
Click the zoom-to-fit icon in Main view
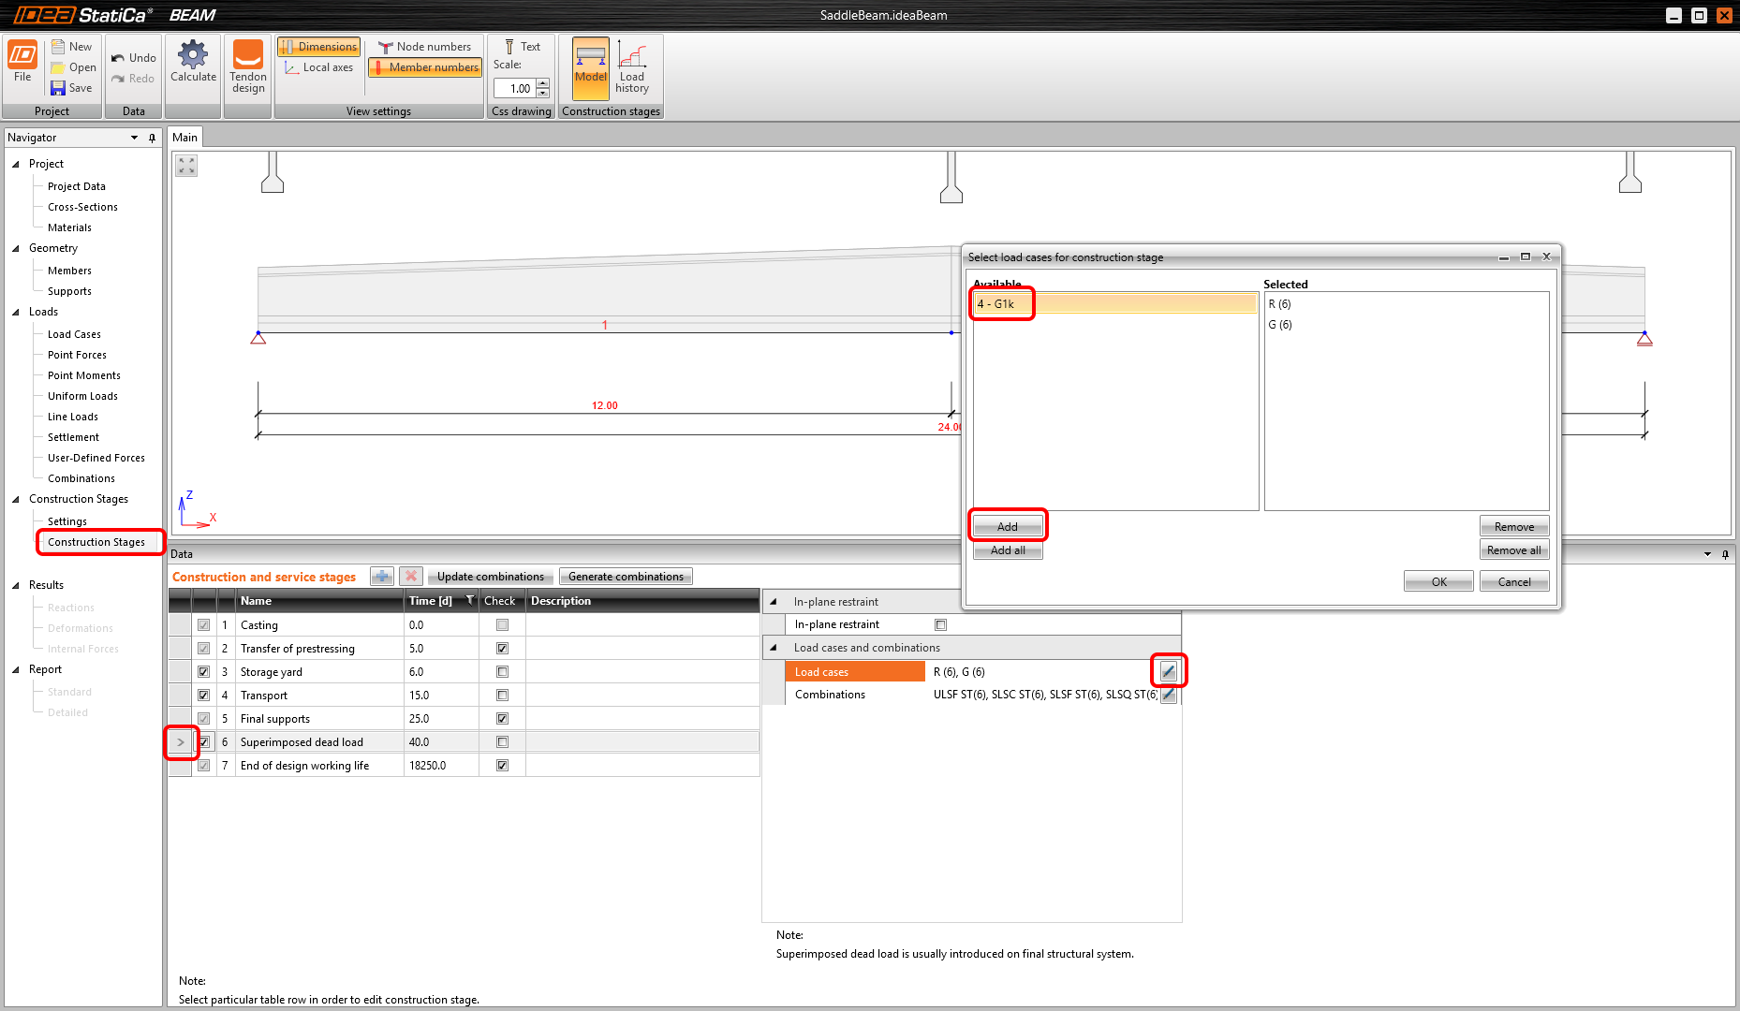(186, 167)
